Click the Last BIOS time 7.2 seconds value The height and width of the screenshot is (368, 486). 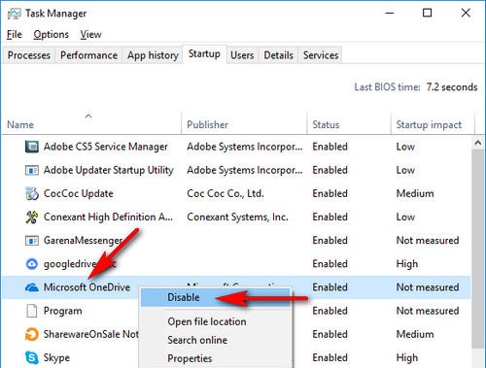click(452, 87)
